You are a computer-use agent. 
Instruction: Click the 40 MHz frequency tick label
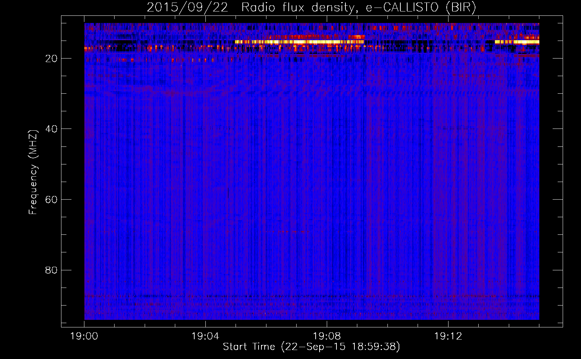pyautogui.click(x=51, y=129)
